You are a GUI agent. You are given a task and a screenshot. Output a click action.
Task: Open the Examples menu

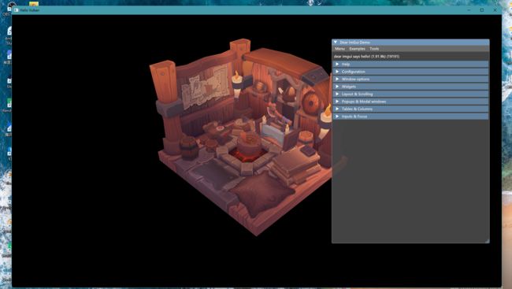tap(358, 49)
